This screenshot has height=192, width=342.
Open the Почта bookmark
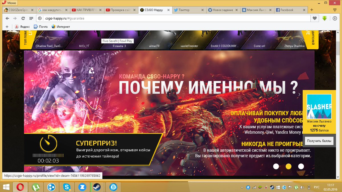point(41,26)
